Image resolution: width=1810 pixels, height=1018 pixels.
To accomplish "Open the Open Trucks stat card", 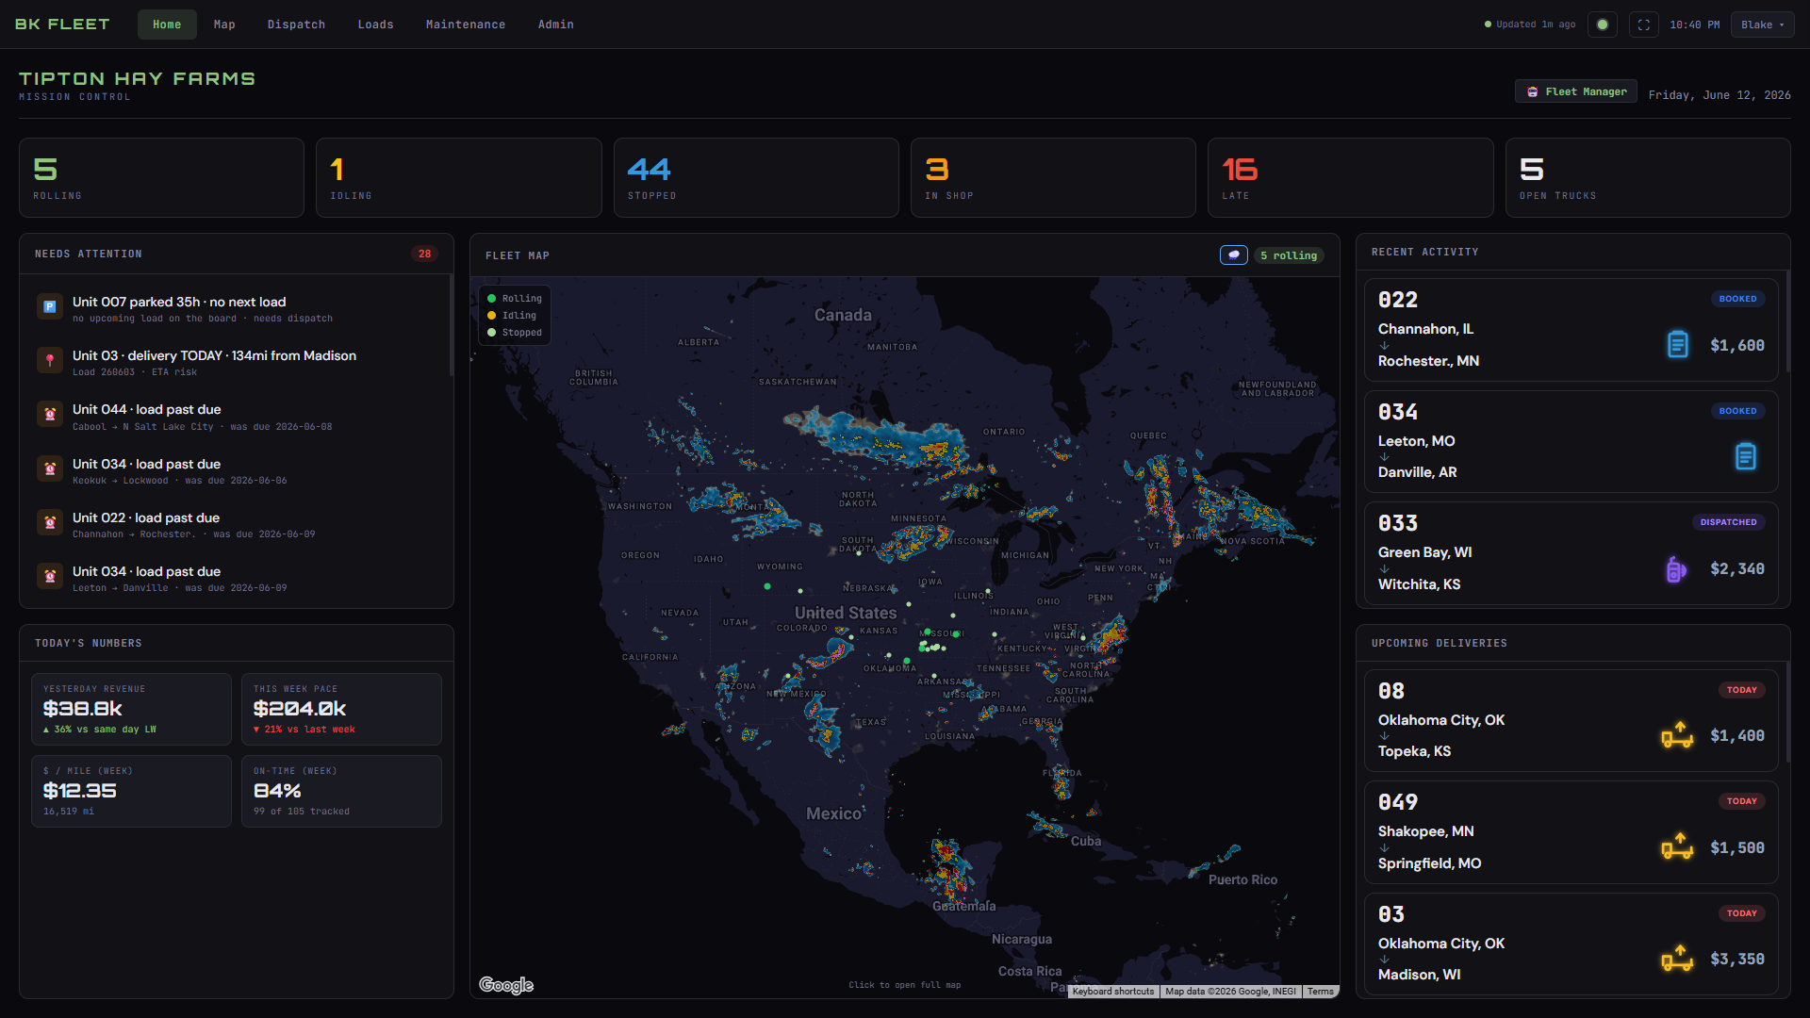I will coord(1648,178).
